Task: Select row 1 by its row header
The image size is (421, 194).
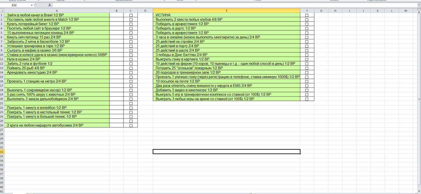Action: pos(2,15)
